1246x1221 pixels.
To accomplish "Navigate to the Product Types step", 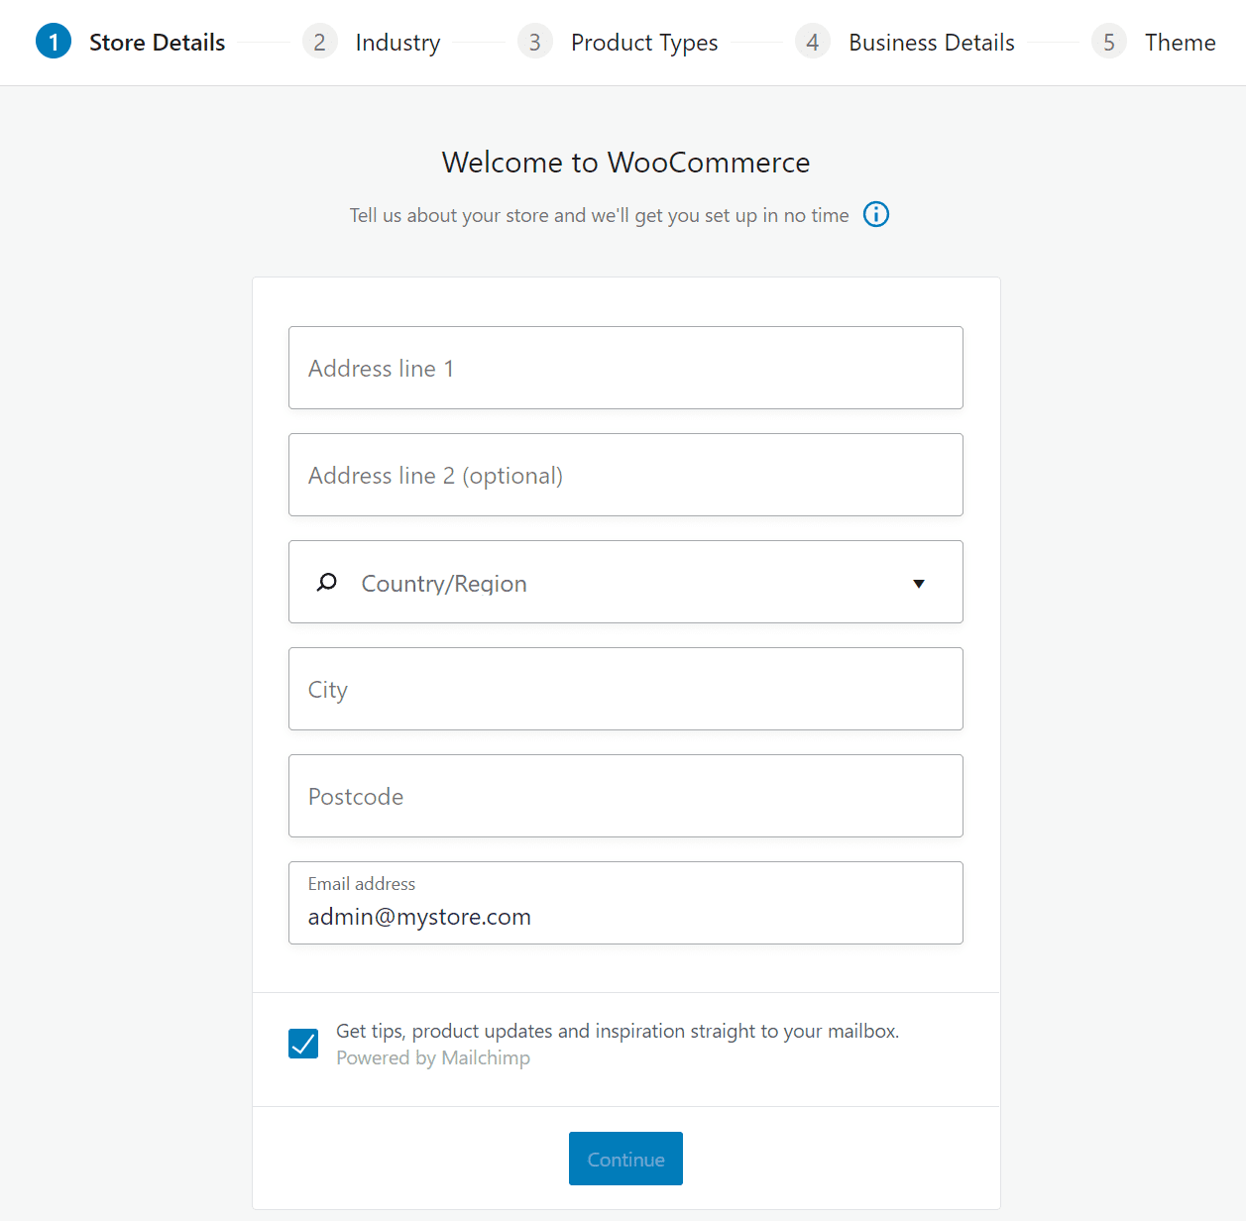I will [x=643, y=42].
